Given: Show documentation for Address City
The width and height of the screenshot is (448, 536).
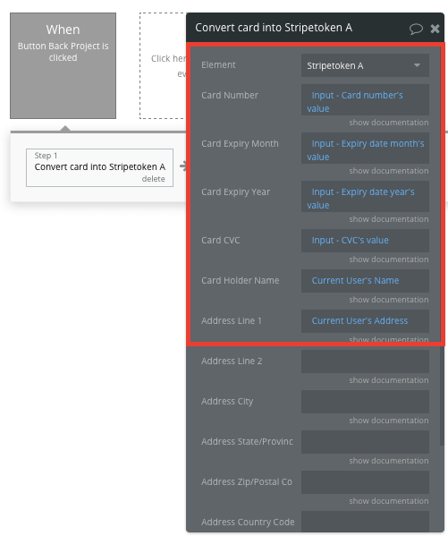Looking at the screenshot, I should point(389,421).
